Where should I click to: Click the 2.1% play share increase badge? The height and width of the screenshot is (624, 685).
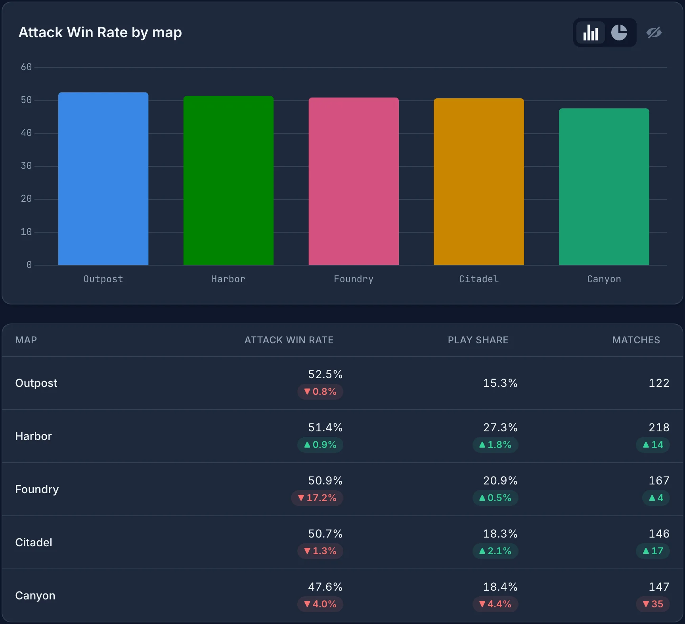tap(496, 551)
